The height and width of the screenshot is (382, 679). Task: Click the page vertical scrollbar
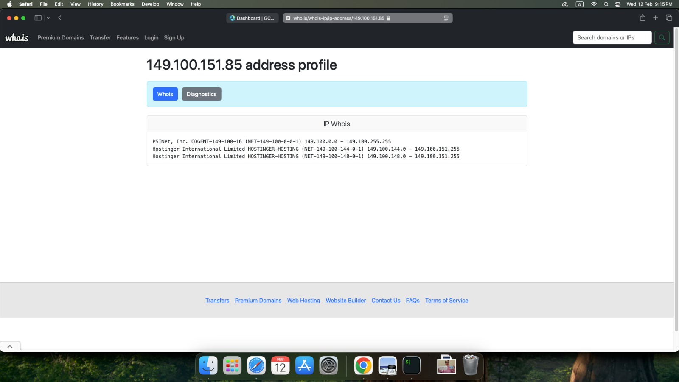tap(676, 180)
